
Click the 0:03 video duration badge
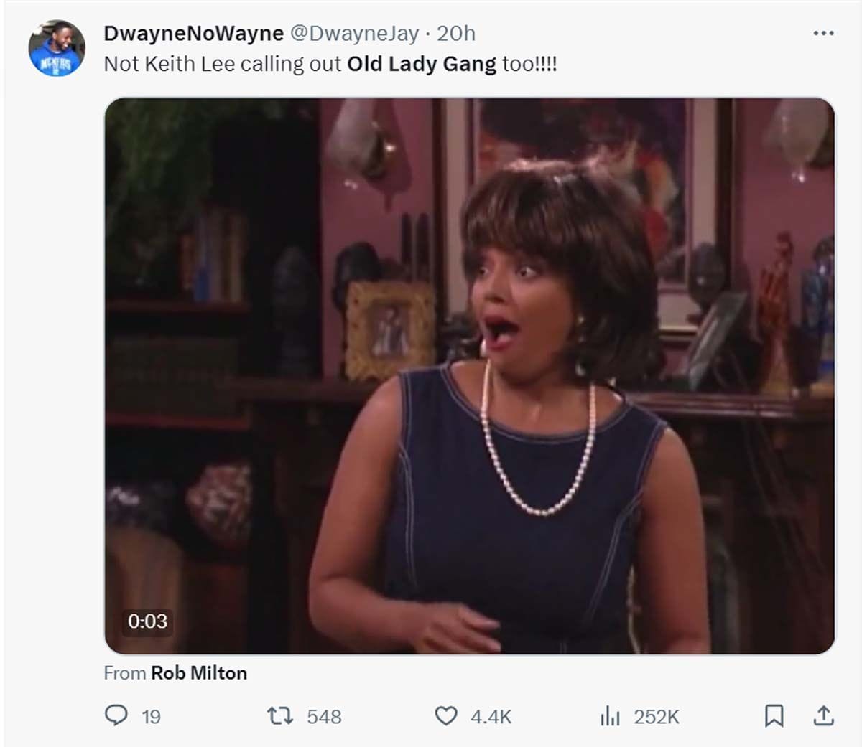coord(147,621)
